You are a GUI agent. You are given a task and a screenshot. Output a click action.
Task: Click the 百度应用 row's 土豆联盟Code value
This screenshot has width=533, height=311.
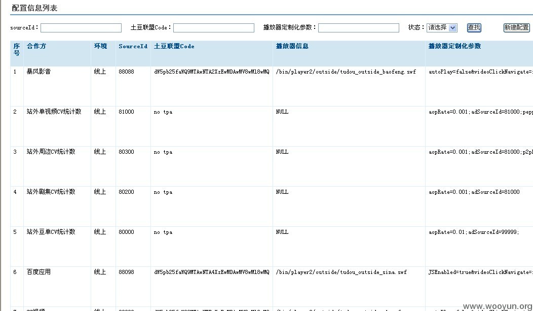point(211,272)
